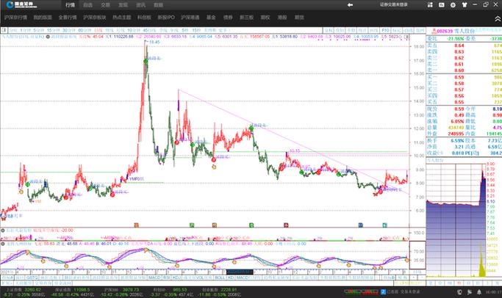Open the message box icon in title bar
Image resolution: width=502 pixels, height=298 pixels.
coord(442,5)
